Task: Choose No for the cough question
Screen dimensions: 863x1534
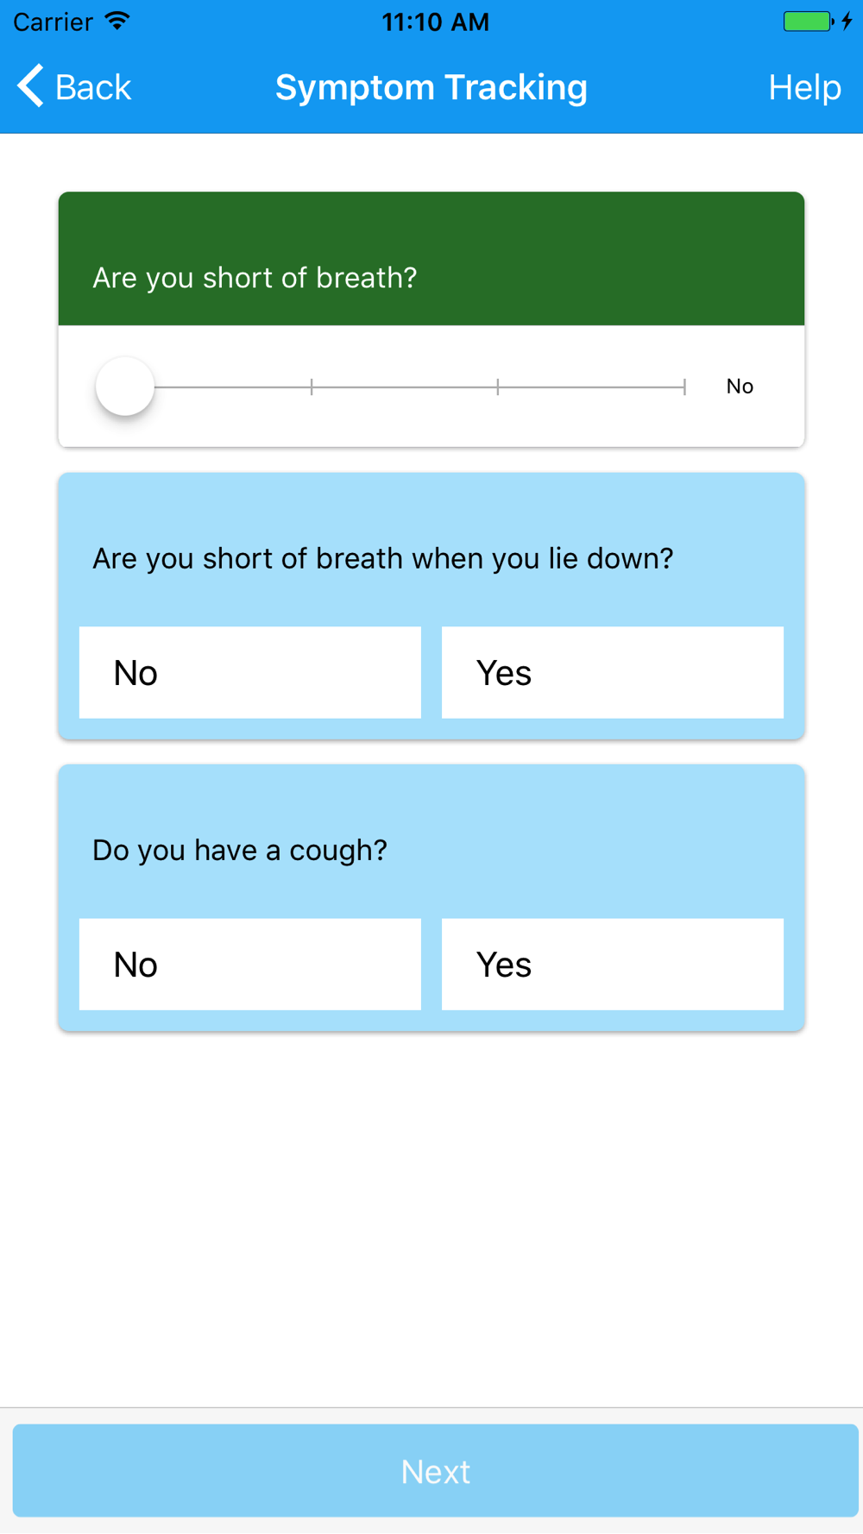Action: click(x=250, y=965)
